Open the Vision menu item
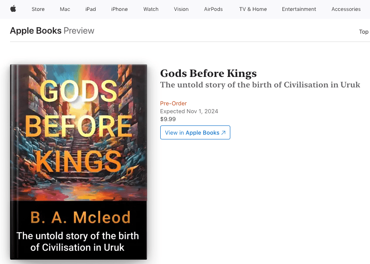 click(181, 9)
